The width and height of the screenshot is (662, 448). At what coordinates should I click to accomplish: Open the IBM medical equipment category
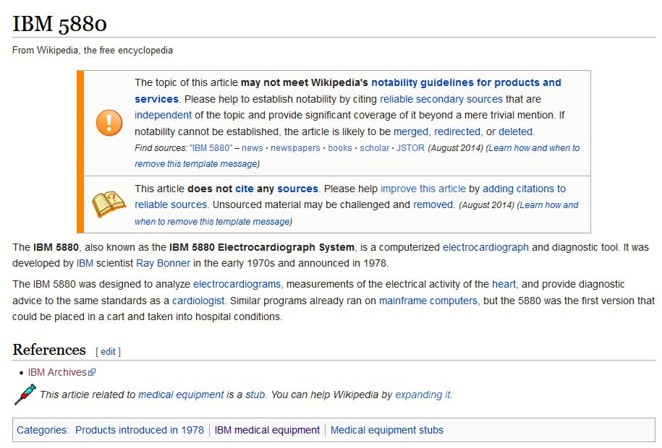click(x=267, y=430)
